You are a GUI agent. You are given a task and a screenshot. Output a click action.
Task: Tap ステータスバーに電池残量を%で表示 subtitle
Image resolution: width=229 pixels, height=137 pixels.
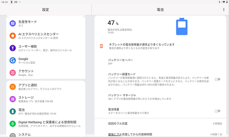click(129, 113)
